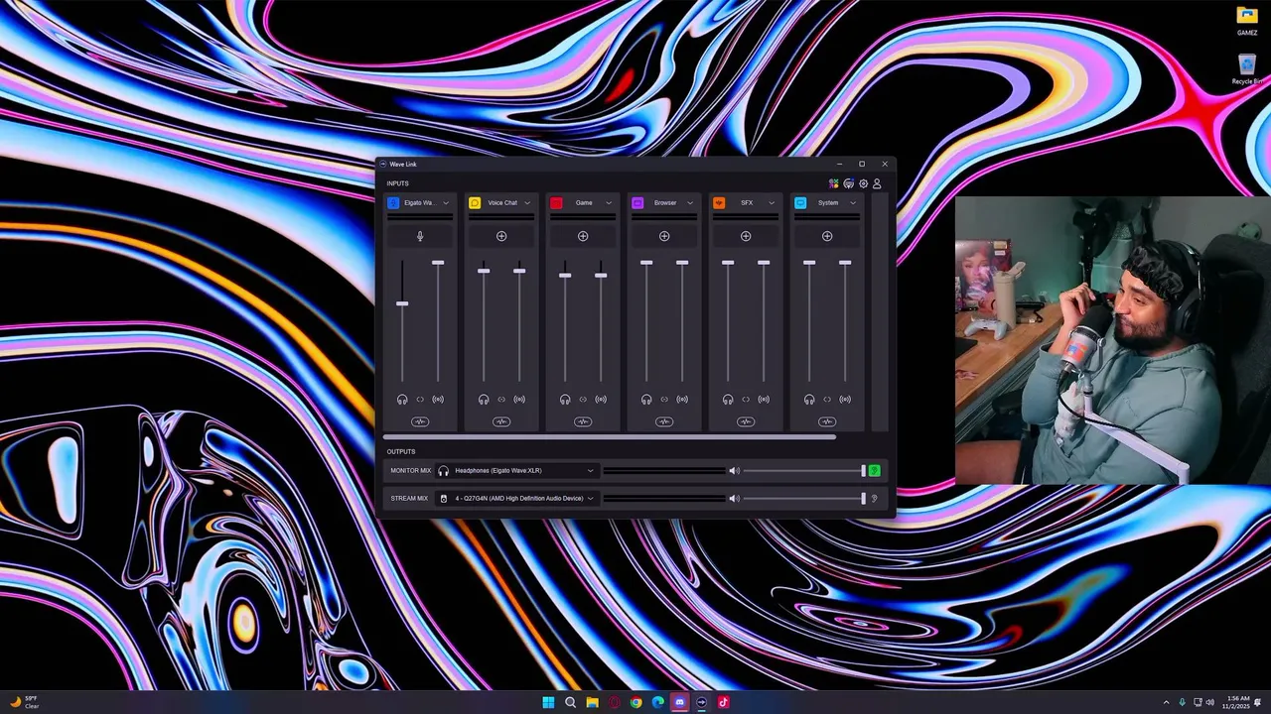
Task: Toggle fader link on SFX channel
Action: [746, 399]
